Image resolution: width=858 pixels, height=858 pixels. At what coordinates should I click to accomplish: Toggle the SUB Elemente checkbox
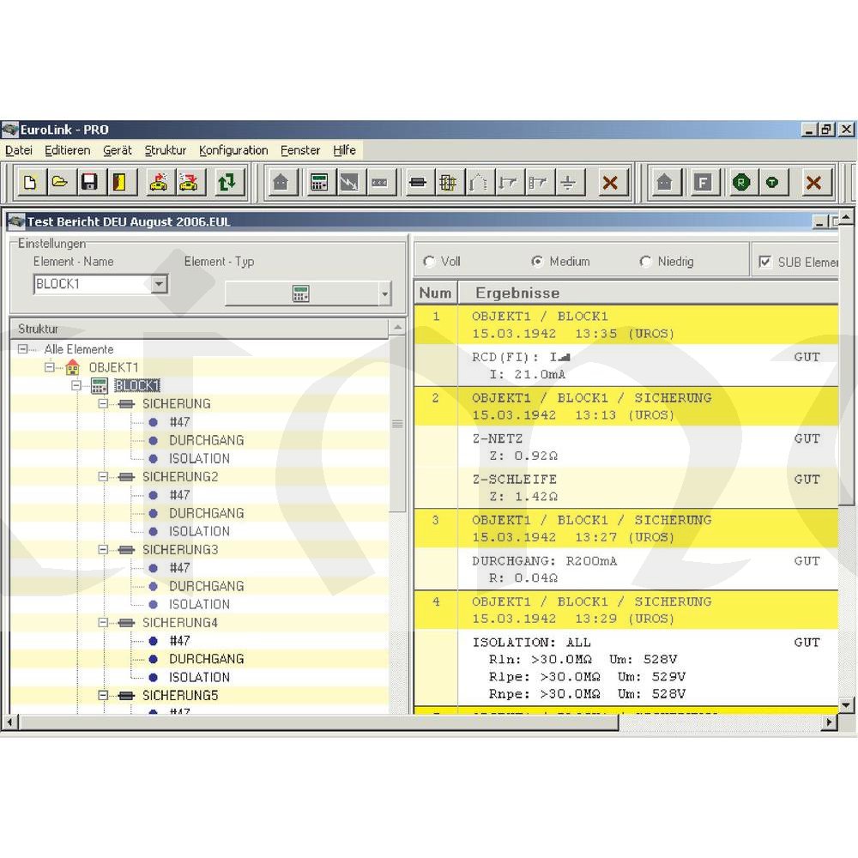(765, 262)
